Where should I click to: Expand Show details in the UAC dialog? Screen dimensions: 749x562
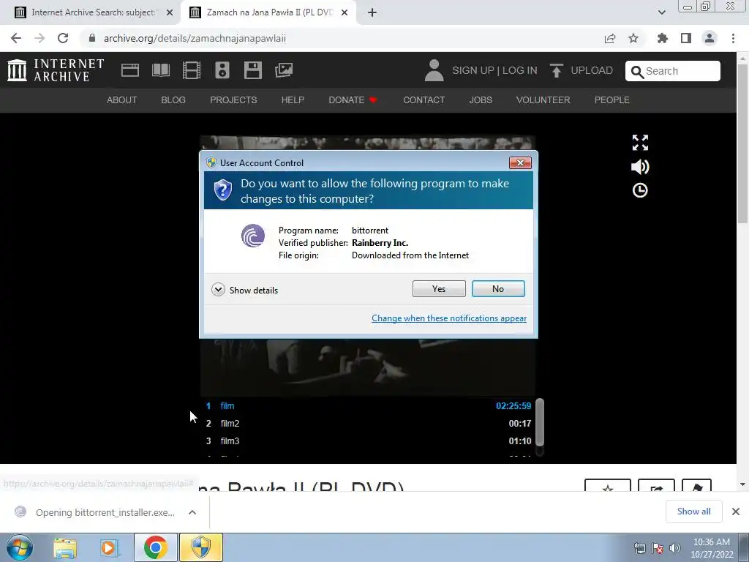pyautogui.click(x=244, y=290)
